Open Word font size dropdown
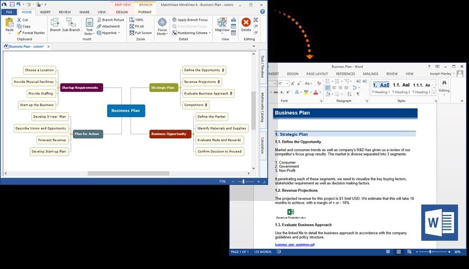The image size is (469, 269). [287, 84]
